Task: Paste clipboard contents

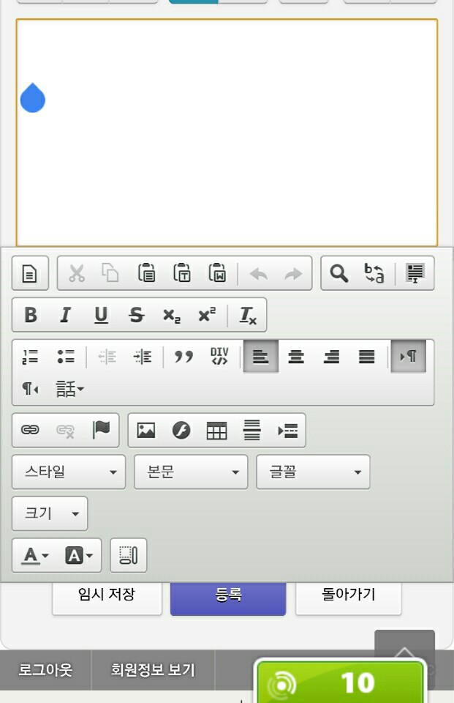Action: [146, 273]
